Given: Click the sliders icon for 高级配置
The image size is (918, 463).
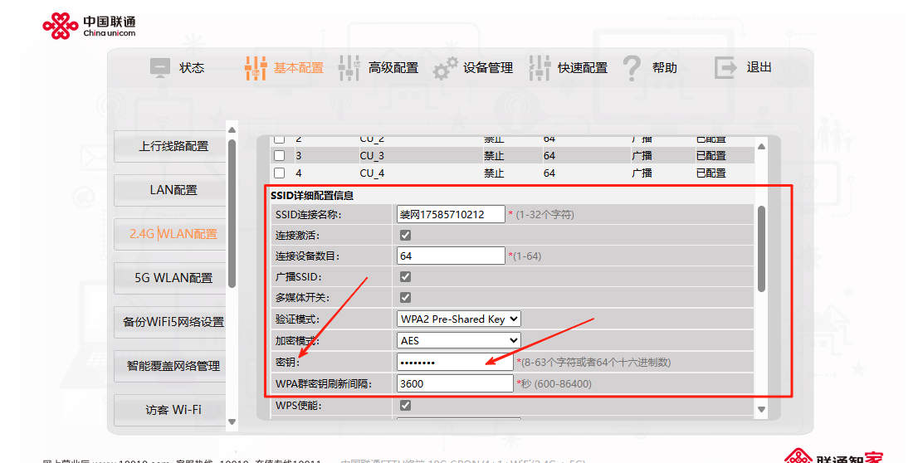Looking at the screenshot, I should (x=349, y=68).
